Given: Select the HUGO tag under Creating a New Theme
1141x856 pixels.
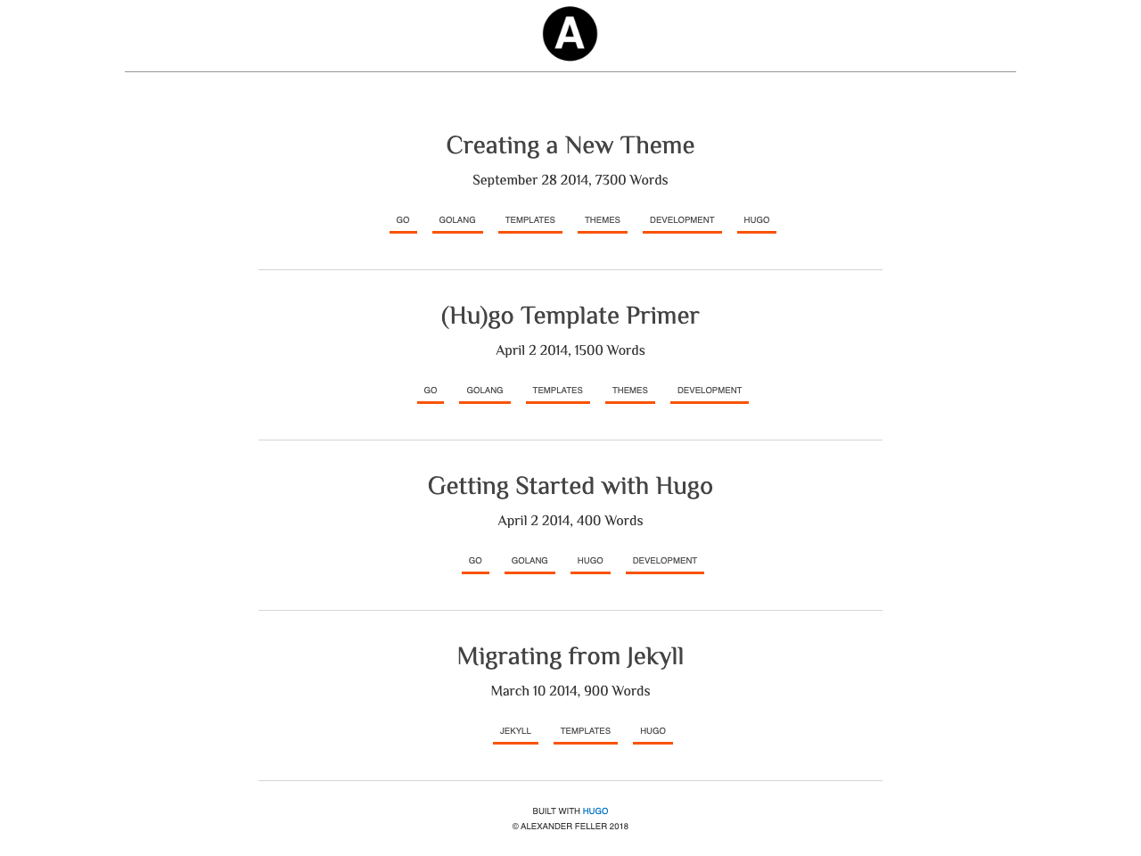Looking at the screenshot, I should [x=756, y=220].
